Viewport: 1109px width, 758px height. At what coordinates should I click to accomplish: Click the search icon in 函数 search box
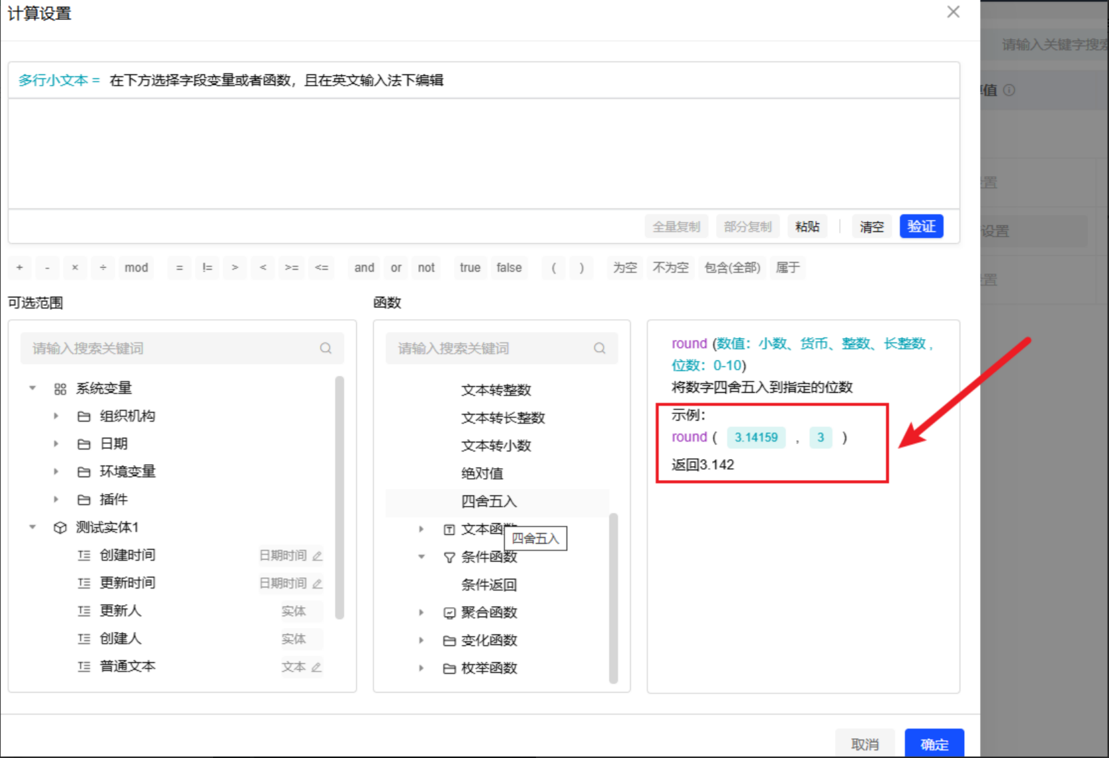coord(599,348)
